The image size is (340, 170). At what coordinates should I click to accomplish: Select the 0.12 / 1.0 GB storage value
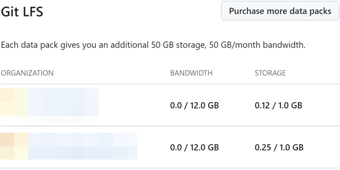click(278, 105)
